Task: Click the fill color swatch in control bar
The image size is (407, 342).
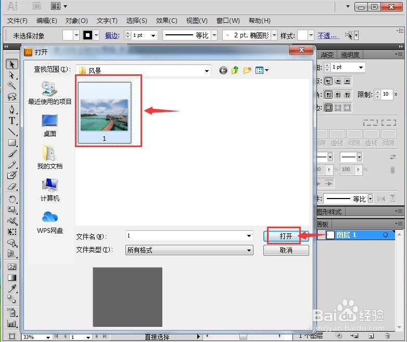Action: pyautogui.click(x=68, y=35)
